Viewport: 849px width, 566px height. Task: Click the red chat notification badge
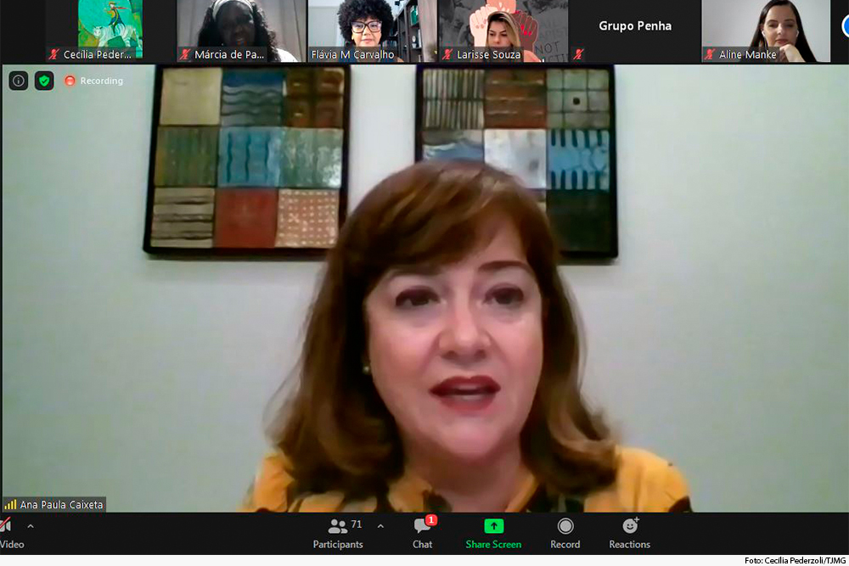431,520
